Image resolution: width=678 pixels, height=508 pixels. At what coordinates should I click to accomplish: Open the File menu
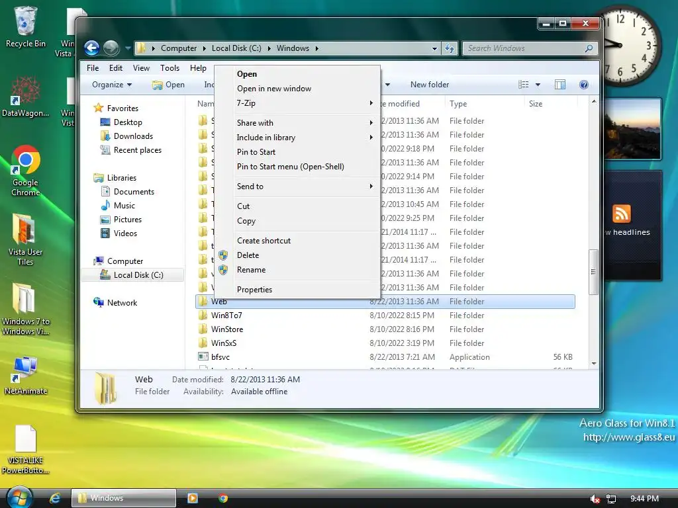click(x=93, y=68)
